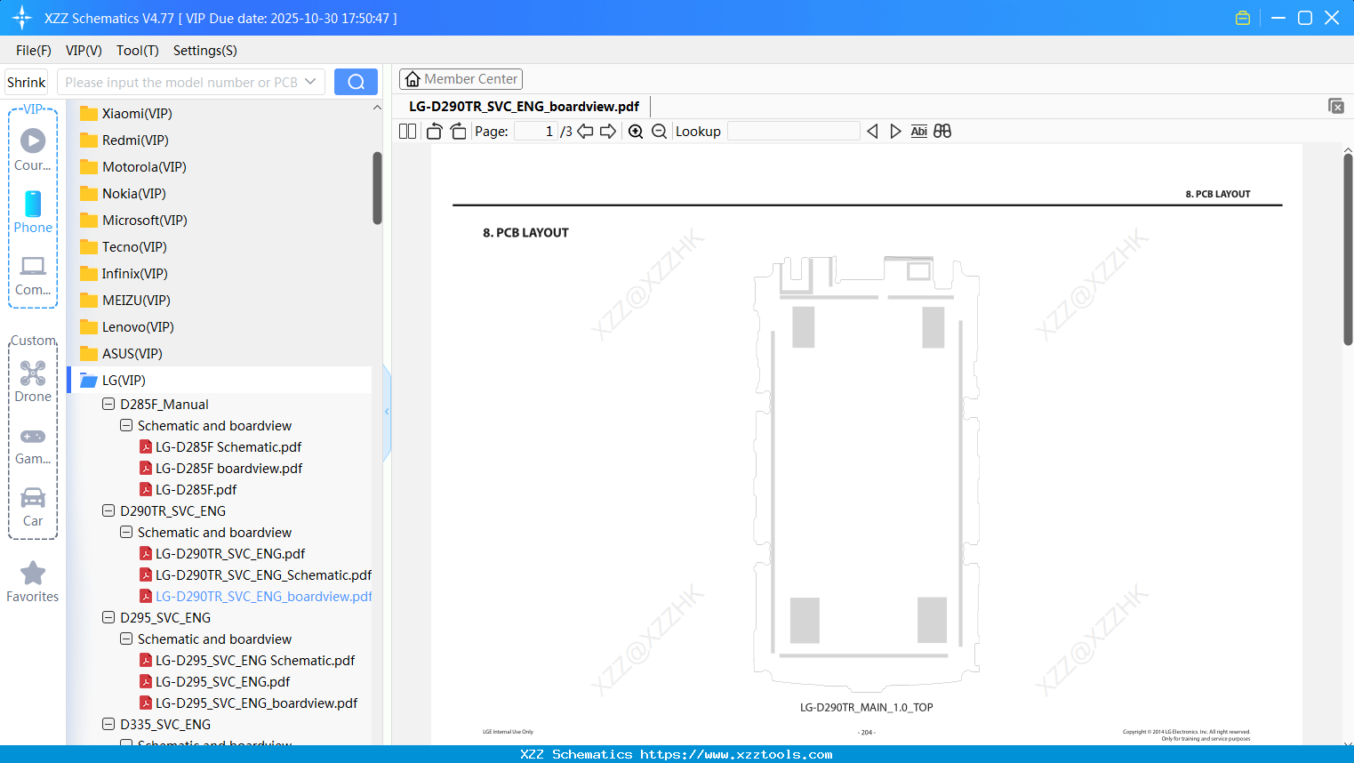Click the yellow VIP briefcase icon in title bar
This screenshot has width=1354, height=763.
click(x=1243, y=18)
